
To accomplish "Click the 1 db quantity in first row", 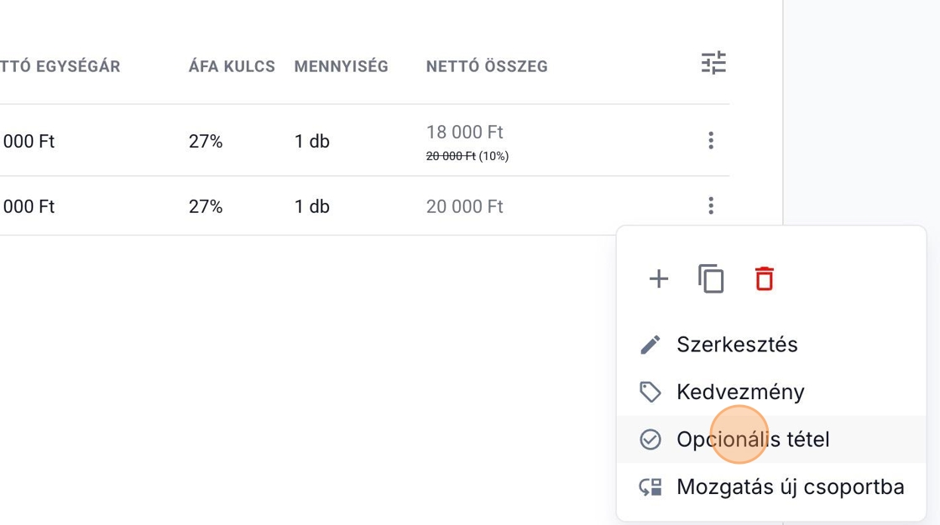I will [x=311, y=142].
